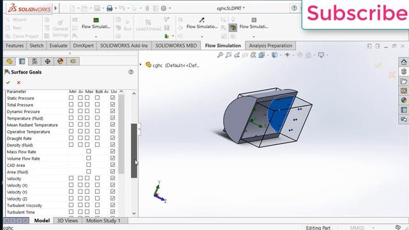
Task: Open the ConfigurationManager tab icon
Action: [35, 61]
